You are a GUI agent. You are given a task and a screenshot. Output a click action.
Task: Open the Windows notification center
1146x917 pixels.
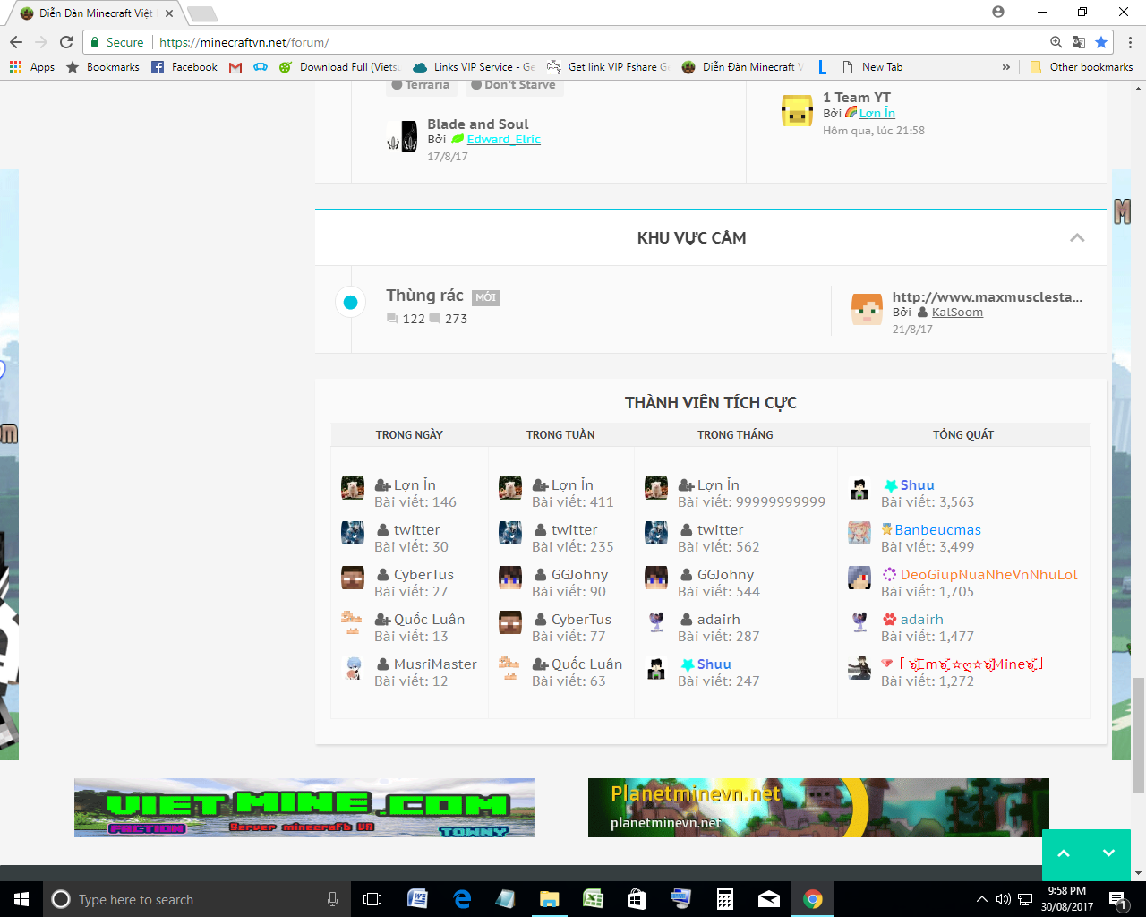(1116, 899)
